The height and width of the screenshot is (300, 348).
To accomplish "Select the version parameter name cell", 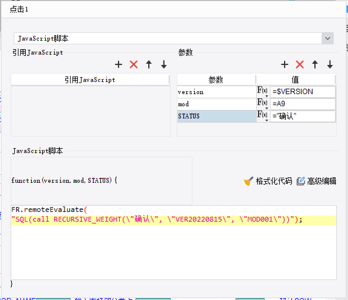I will click(x=216, y=92).
